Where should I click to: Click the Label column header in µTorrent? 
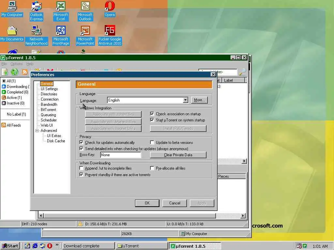(x=234, y=80)
